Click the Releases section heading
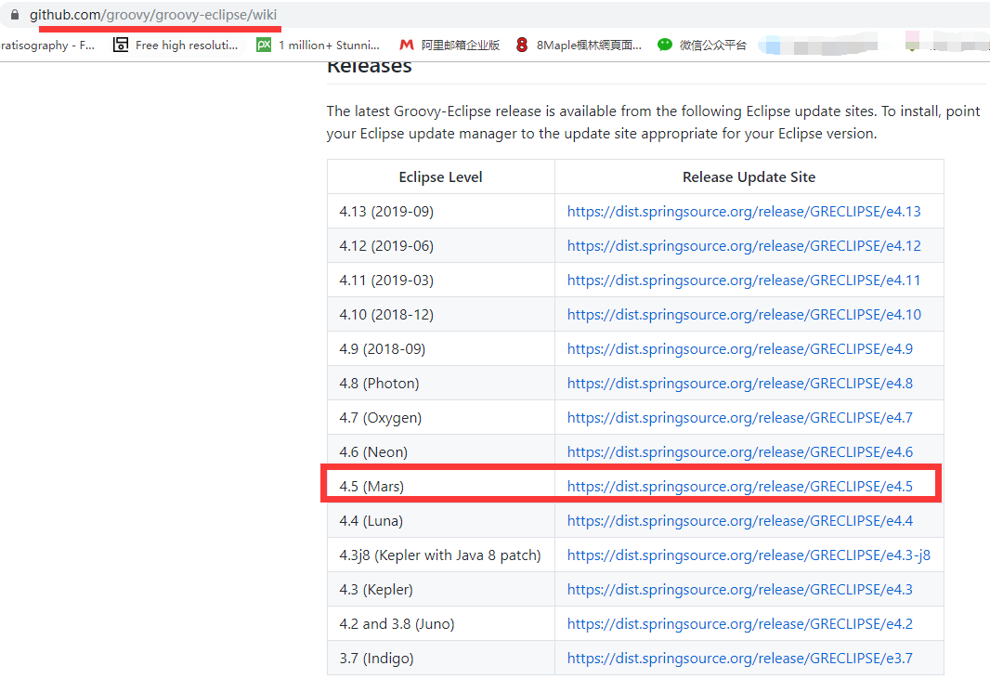990x692 pixels. (x=370, y=67)
